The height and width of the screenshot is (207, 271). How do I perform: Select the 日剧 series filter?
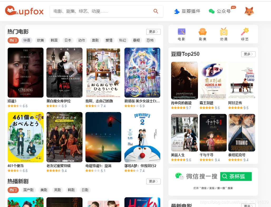tap(85, 190)
